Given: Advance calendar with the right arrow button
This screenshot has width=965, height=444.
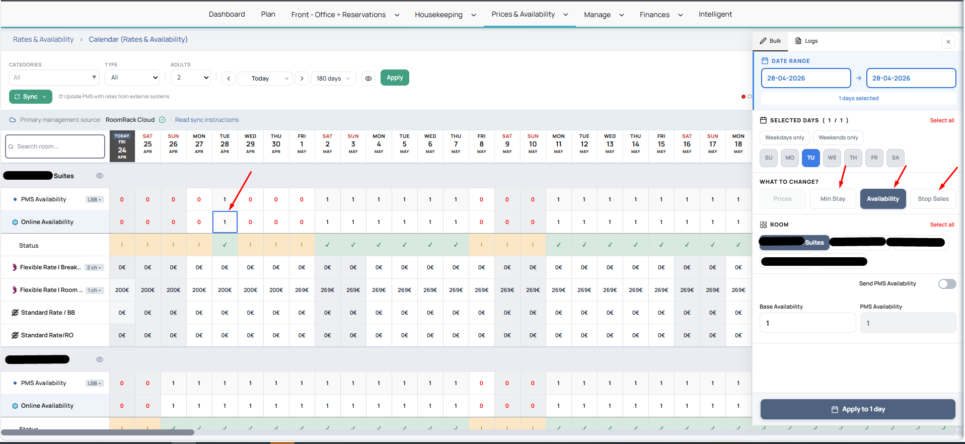Looking at the screenshot, I should pos(302,79).
